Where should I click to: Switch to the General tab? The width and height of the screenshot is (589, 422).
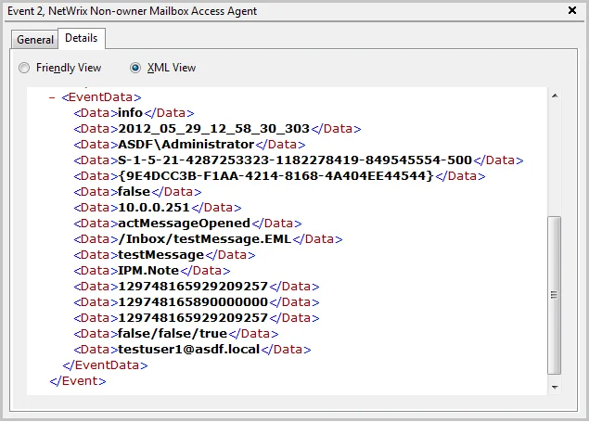pyautogui.click(x=35, y=39)
